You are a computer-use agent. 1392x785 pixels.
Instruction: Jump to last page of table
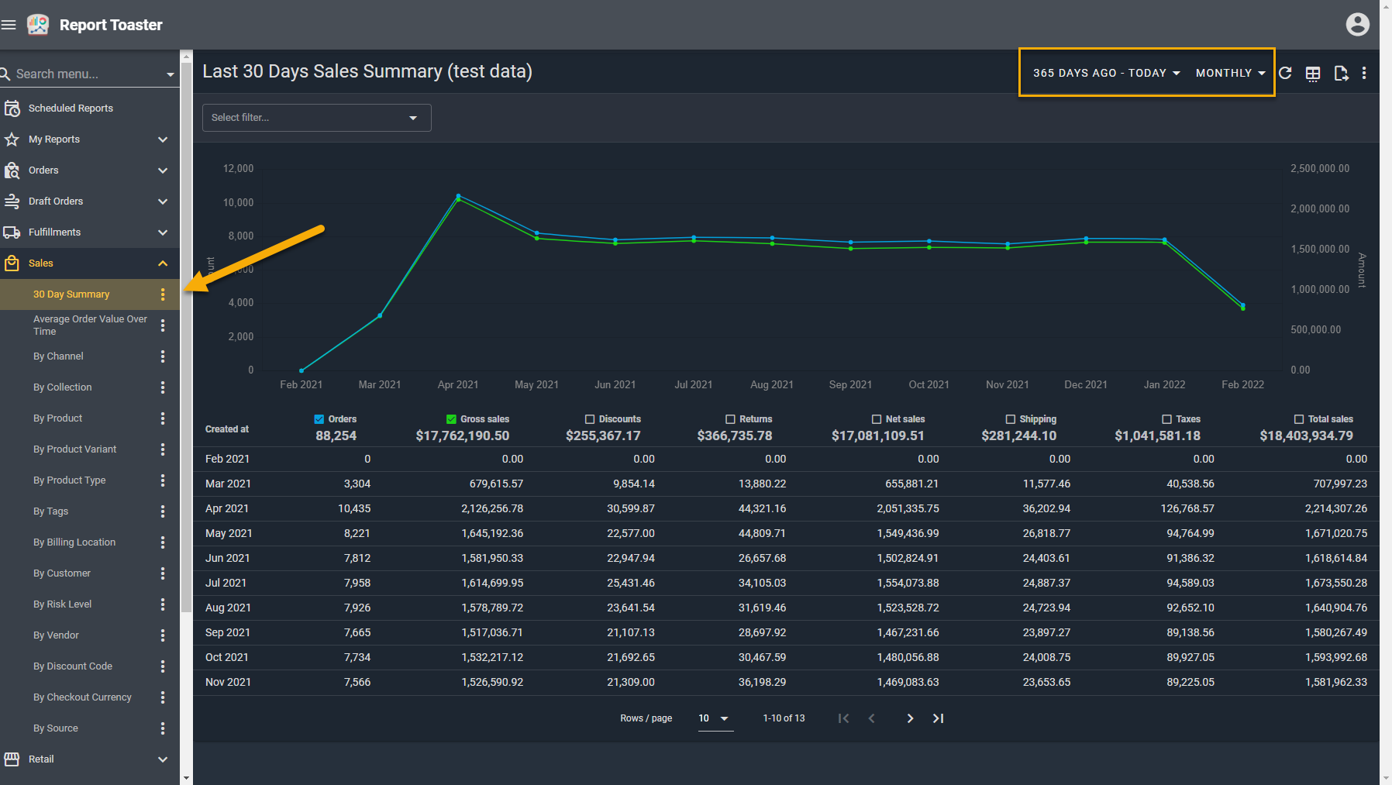tap(938, 718)
